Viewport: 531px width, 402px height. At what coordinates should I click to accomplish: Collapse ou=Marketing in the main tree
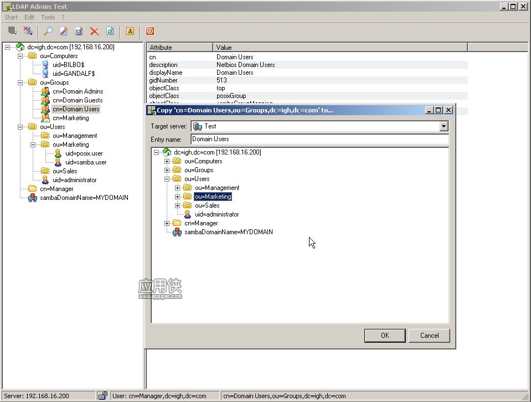pyautogui.click(x=33, y=145)
